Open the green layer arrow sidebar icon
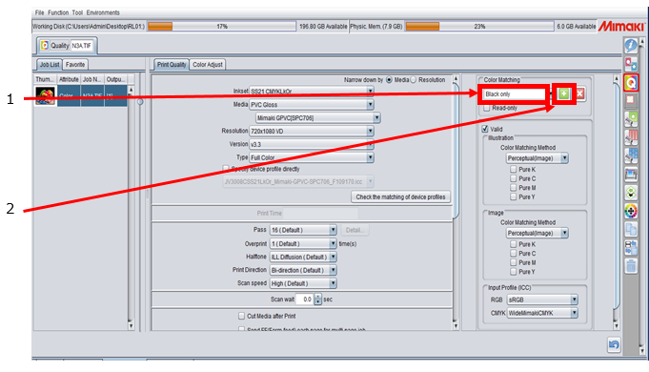This screenshot has width=649, height=372. click(x=630, y=193)
